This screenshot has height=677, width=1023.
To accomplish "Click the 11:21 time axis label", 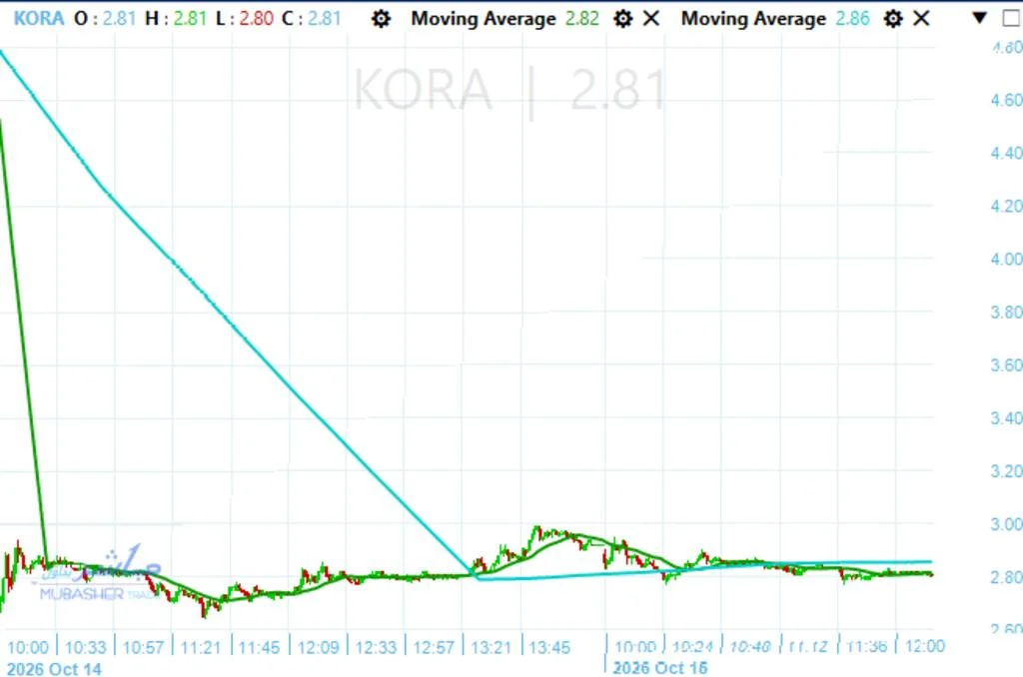I will pos(201,648).
